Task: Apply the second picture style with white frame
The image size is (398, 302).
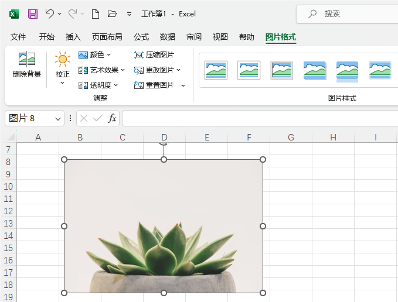Action: pos(249,70)
